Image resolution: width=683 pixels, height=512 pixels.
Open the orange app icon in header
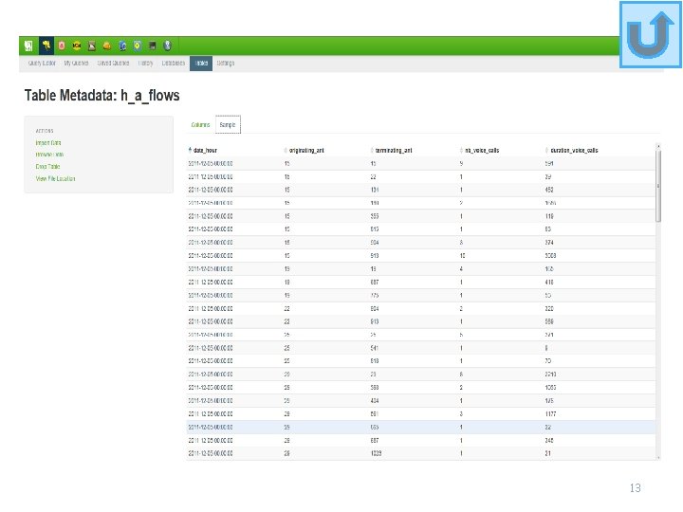(x=107, y=46)
